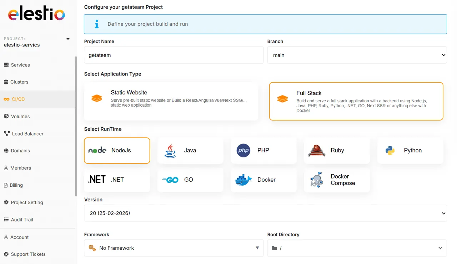Click the Java logo icon
The width and height of the screenshot is (457, 264).
pos(170,151)
